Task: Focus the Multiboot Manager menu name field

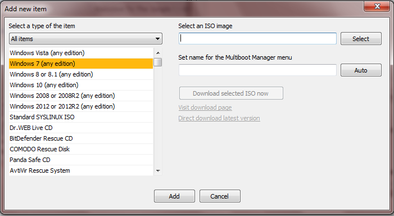Action: click(x=257, y=70)
